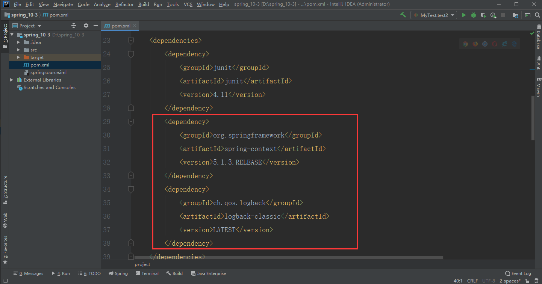The height and width of the screenshot is (284, 542).
Task: Click the editor vertical scrollbar thumb
Action: [532, 118]
